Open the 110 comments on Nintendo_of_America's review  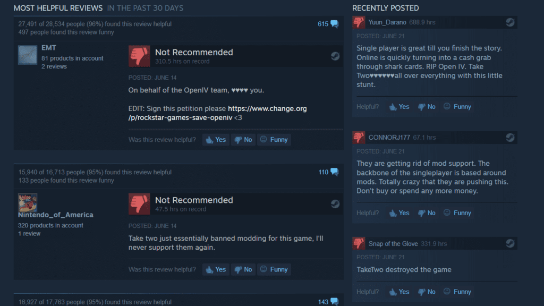click(328, 172)
